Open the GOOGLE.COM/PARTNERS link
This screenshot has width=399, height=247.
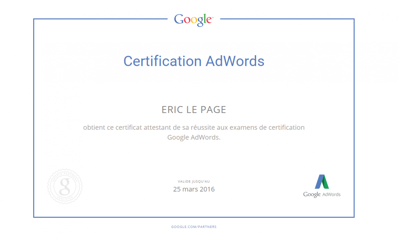[x=194, y=227]
